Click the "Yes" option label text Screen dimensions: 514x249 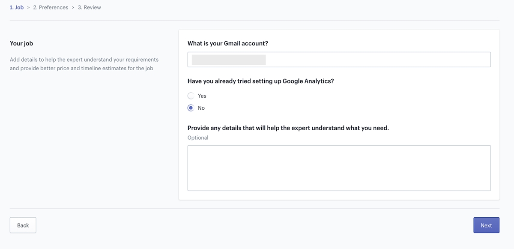coord(202,96)
